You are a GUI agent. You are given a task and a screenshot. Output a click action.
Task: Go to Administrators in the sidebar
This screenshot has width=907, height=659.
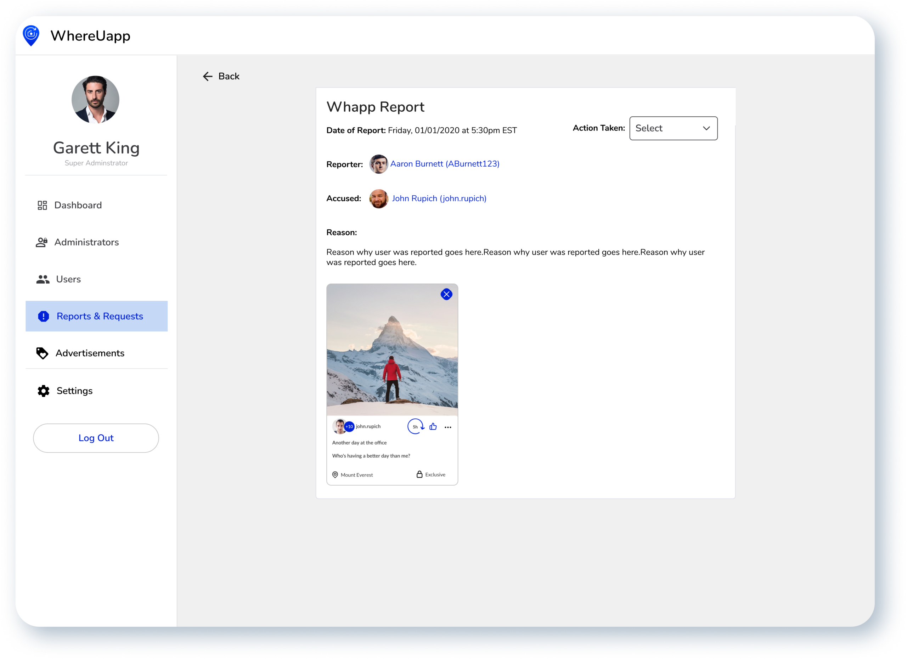(x=86, y=242)
